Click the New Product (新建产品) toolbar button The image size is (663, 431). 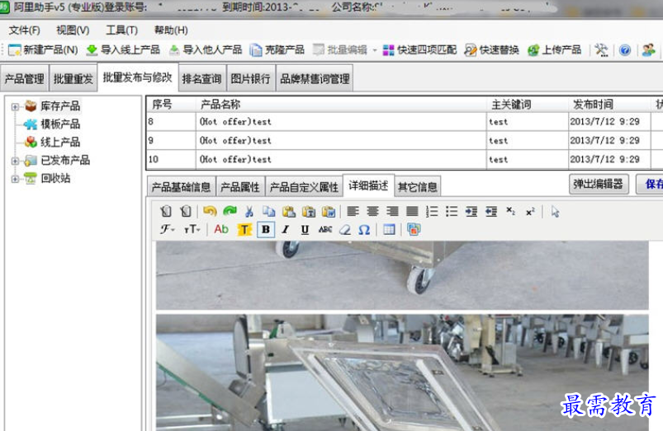[43, 50]
